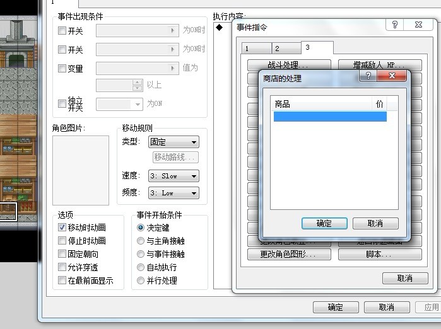Cancel 商店的处理 with 取消
The image size is (441, 329).
[375, 223]
